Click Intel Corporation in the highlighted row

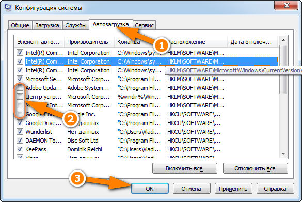point(89,61)
